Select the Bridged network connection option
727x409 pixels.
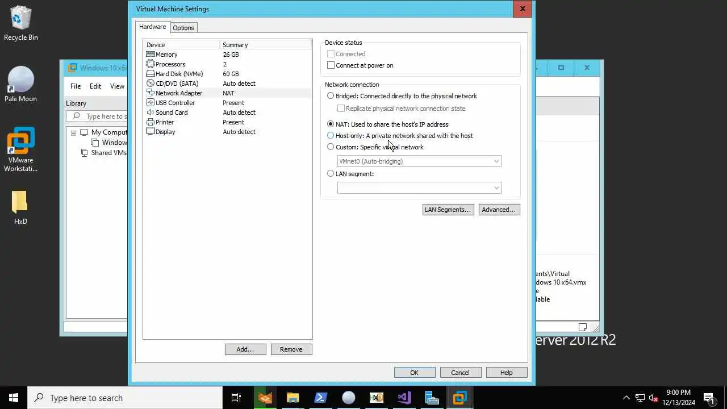click(331, 96)
